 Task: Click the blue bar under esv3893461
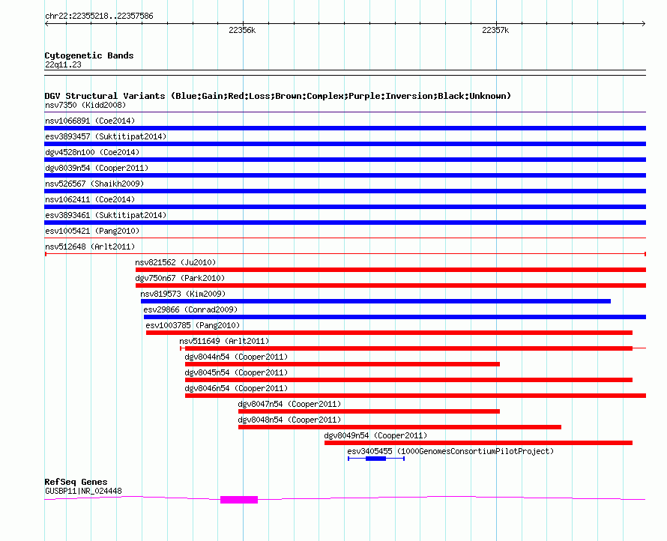(x=345, y=223)
